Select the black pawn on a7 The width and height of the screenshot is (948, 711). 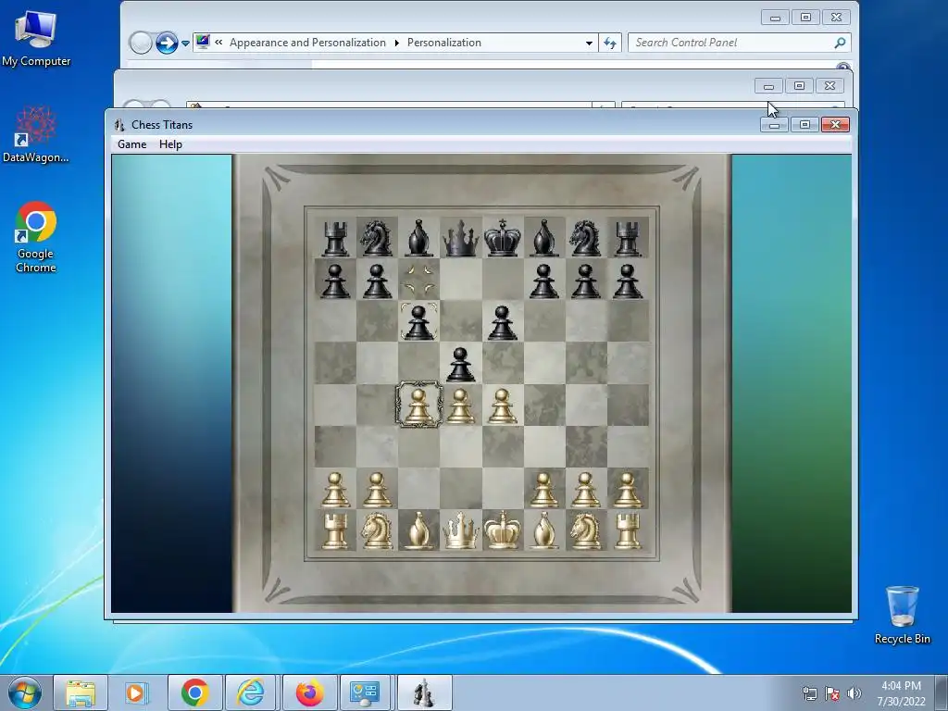click(335, 281)
